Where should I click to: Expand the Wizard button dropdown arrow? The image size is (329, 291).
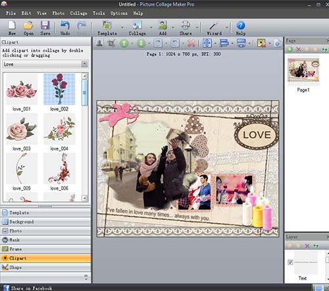227,28
